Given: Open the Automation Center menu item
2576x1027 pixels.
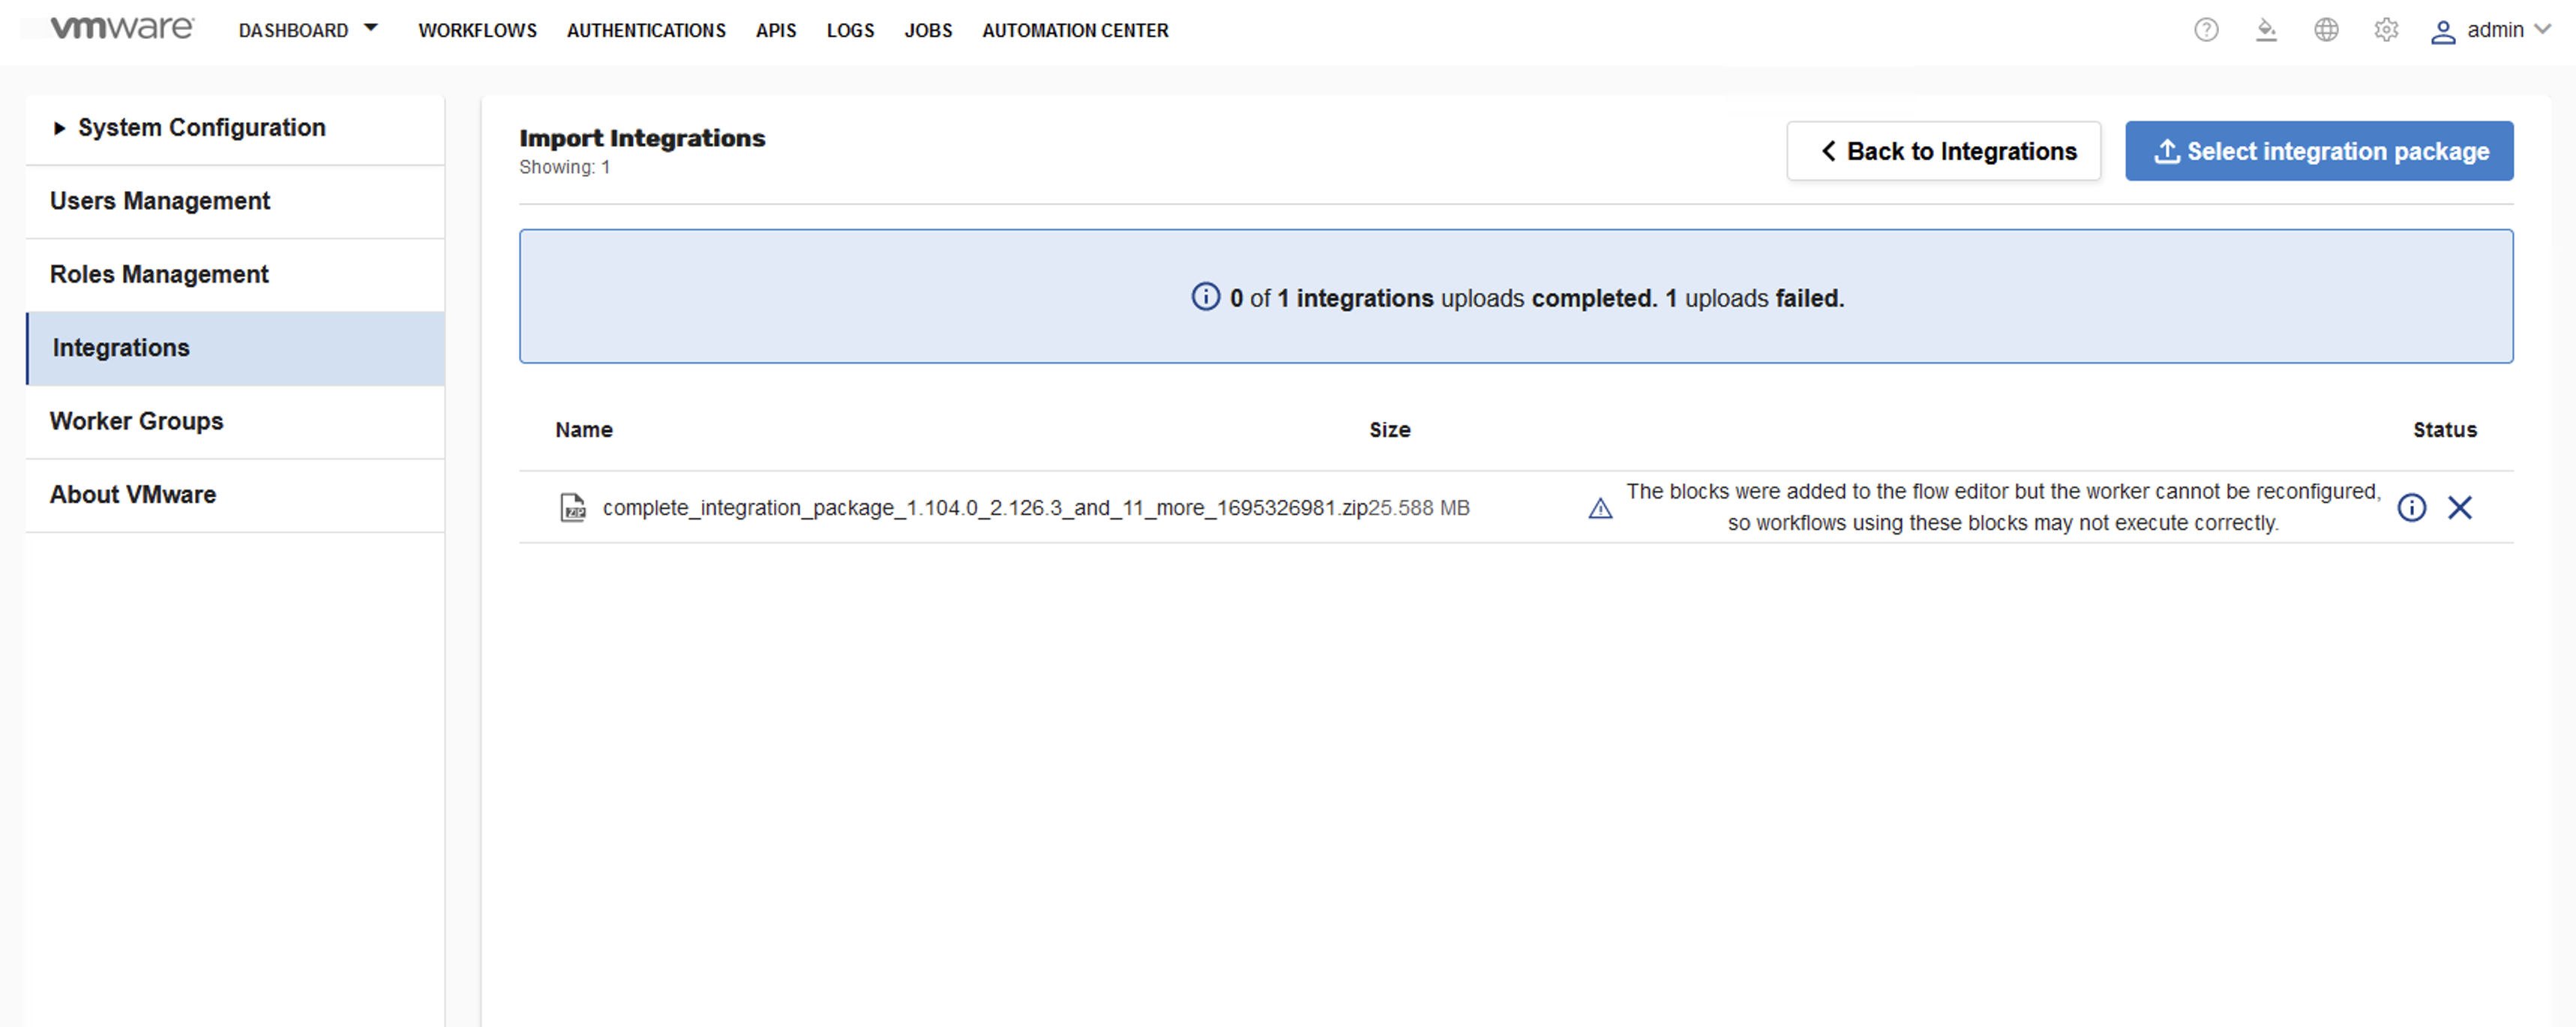Looking at the screenshot, I should point(1074,30).
